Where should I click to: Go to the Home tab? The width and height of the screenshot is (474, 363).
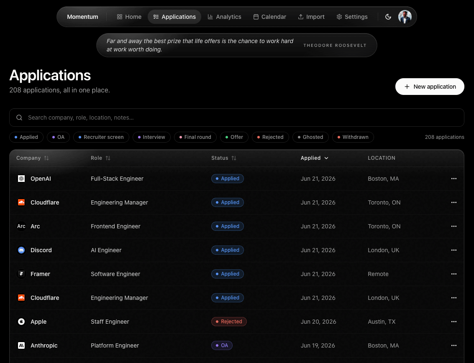pyautogui.click(x=129, y=17)
